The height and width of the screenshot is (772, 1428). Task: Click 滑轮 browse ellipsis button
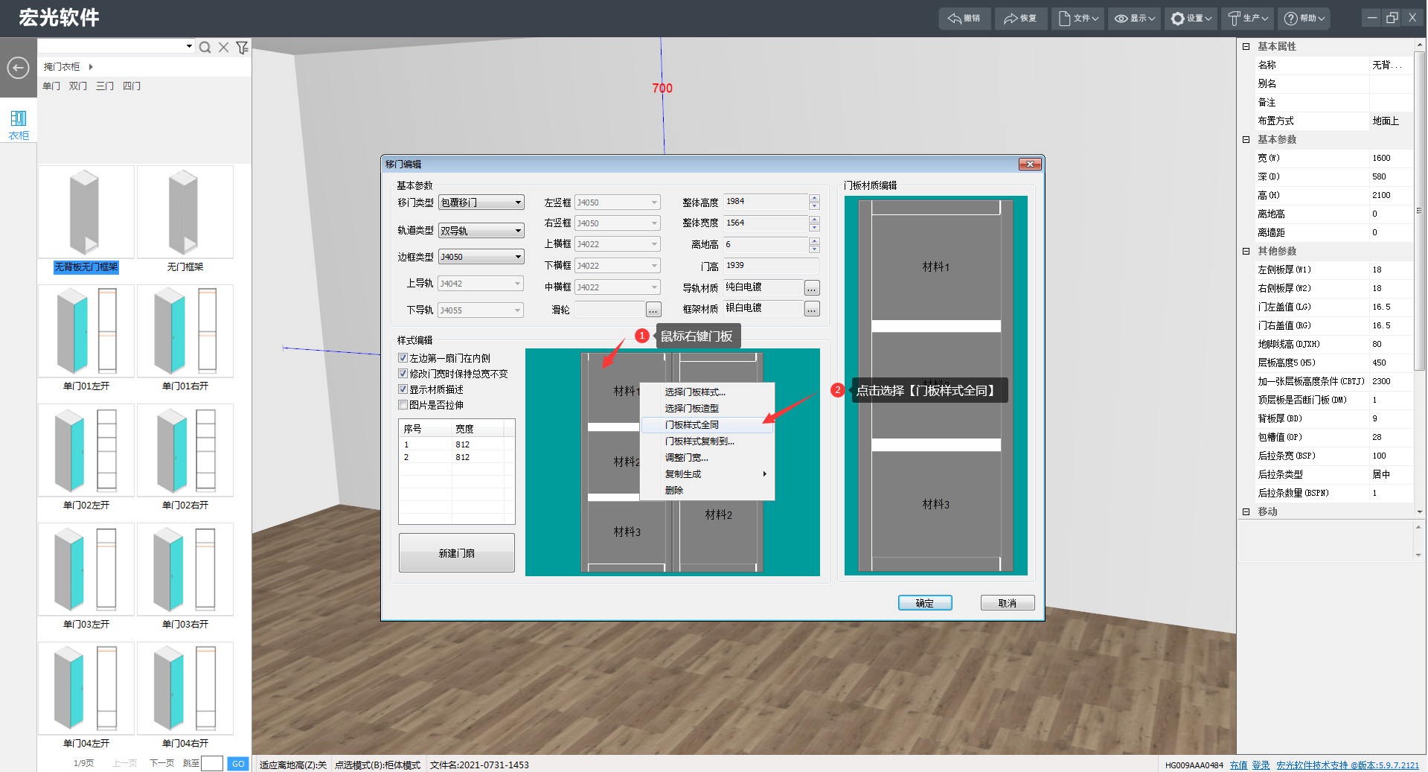coord(653,310)
